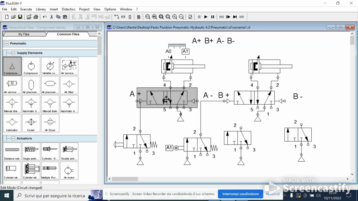Select the A1 roller valve label
Viewport: 358px width, 201px height.
click(169, 148)
